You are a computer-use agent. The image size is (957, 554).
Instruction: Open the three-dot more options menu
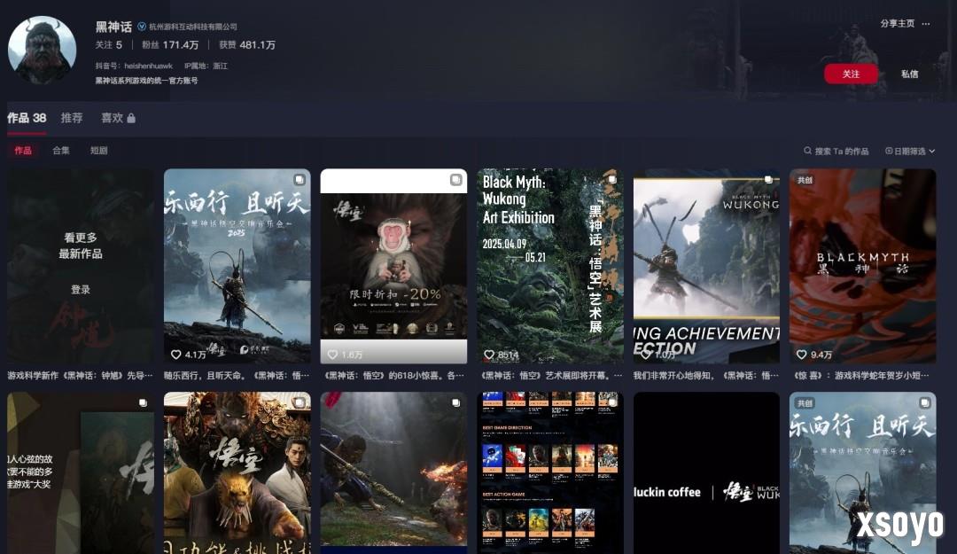tap(926, 24)
